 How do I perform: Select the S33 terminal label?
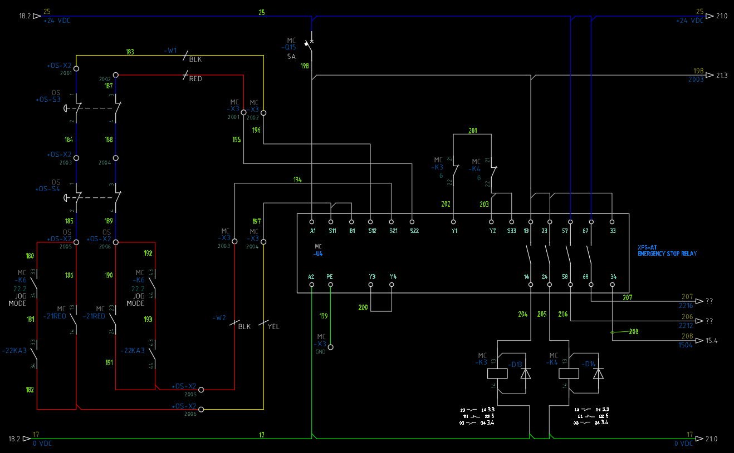tap(511, 230)
